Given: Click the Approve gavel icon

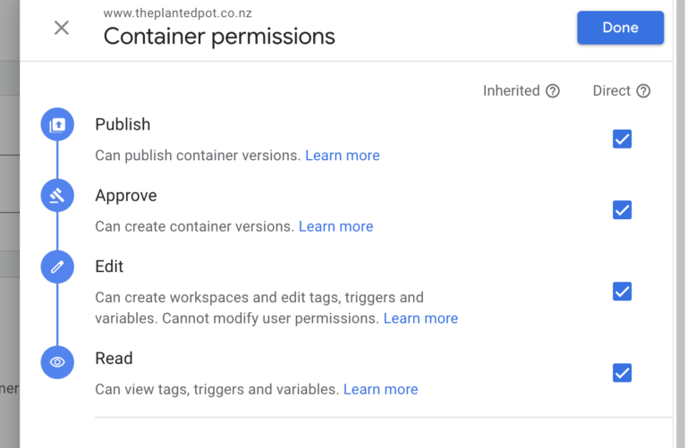Looking at the screenshot, I should coord(57,195).
